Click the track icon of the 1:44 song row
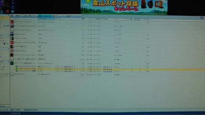 [x=17, y=66]
